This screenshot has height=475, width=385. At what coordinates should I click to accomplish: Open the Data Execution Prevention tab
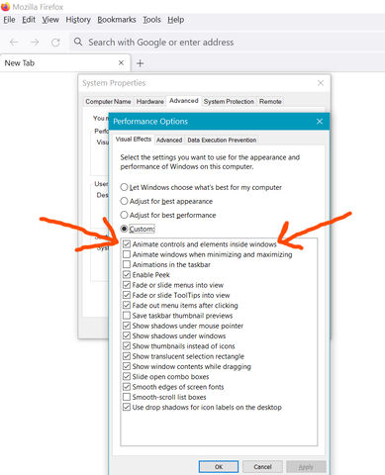pos(222,141)
